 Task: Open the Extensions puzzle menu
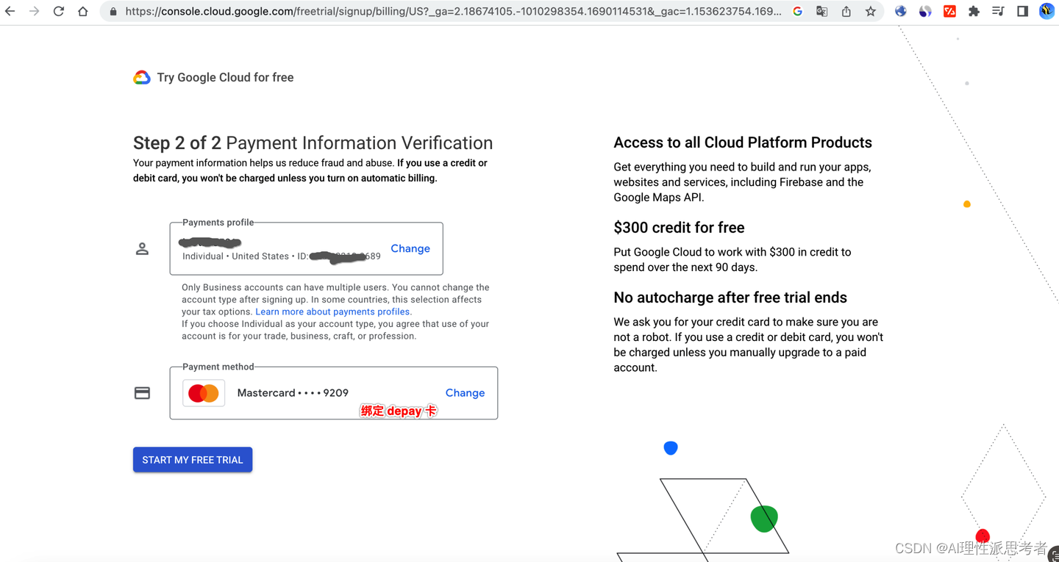pos(974,12)
